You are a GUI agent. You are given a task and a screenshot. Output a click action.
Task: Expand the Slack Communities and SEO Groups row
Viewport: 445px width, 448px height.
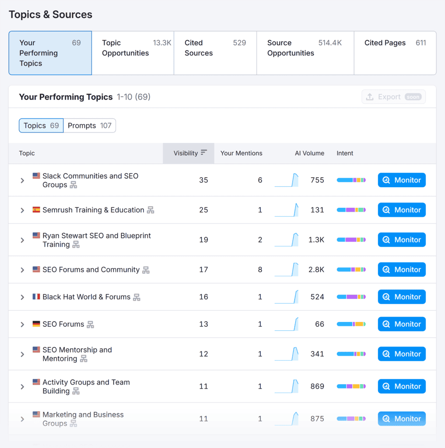(22, 180)
